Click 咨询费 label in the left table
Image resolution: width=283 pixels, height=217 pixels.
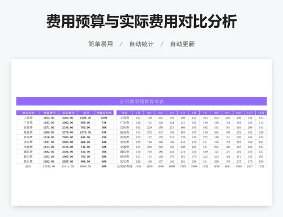coord(28,137)
